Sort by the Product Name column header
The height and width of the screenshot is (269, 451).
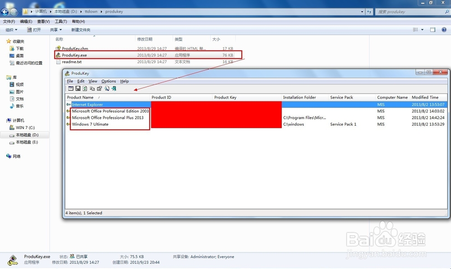(107, 98)
